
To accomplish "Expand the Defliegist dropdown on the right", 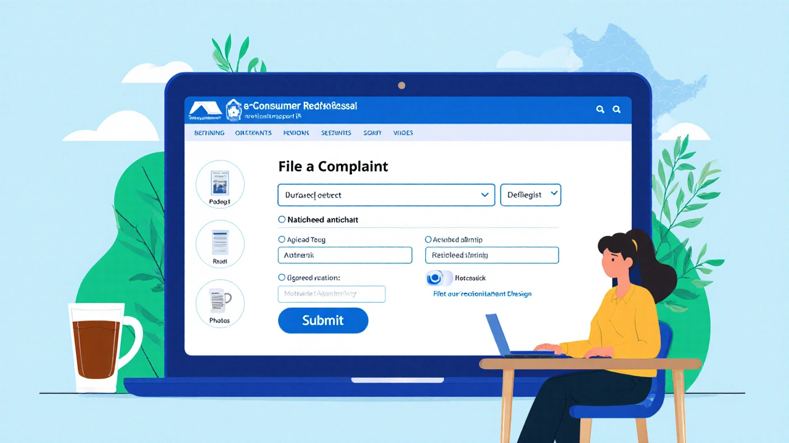I will [x=530, y=194].
